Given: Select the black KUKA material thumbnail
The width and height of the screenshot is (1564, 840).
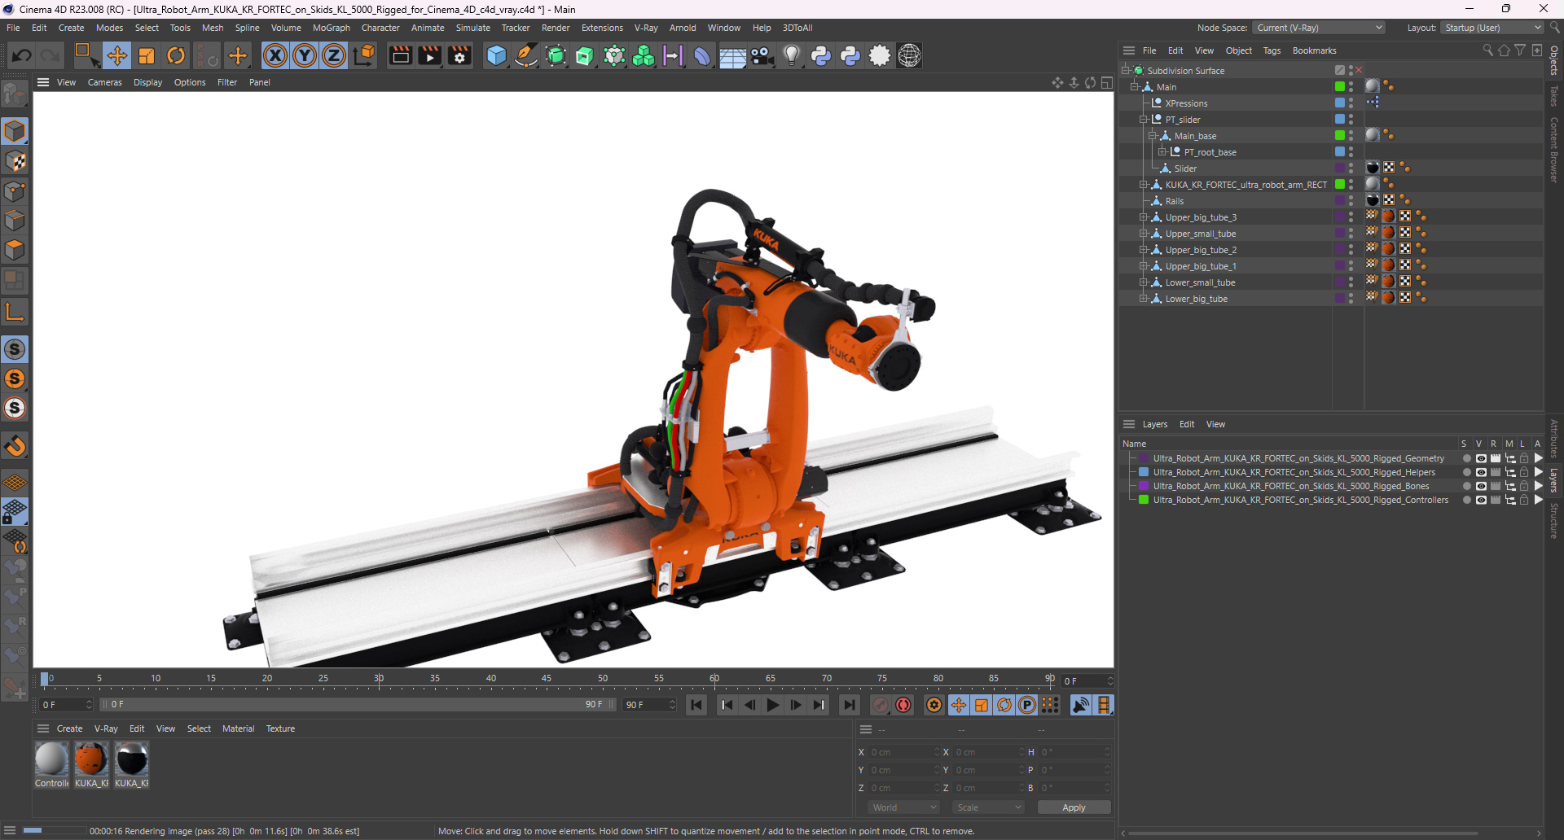Looking at the screenshot, I should click(x=131, y=759).
